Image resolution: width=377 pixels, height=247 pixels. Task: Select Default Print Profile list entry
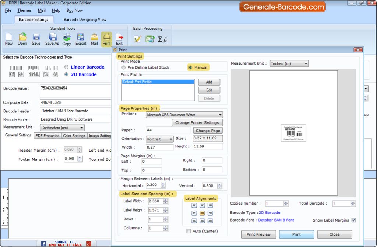coord(158,82)
